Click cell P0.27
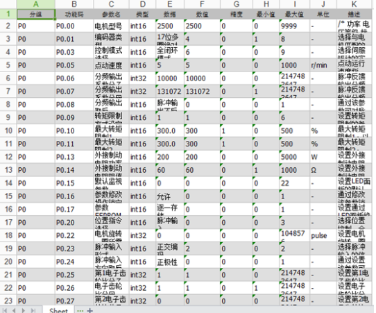Screen dimensions: 376x313 [74, 301]
